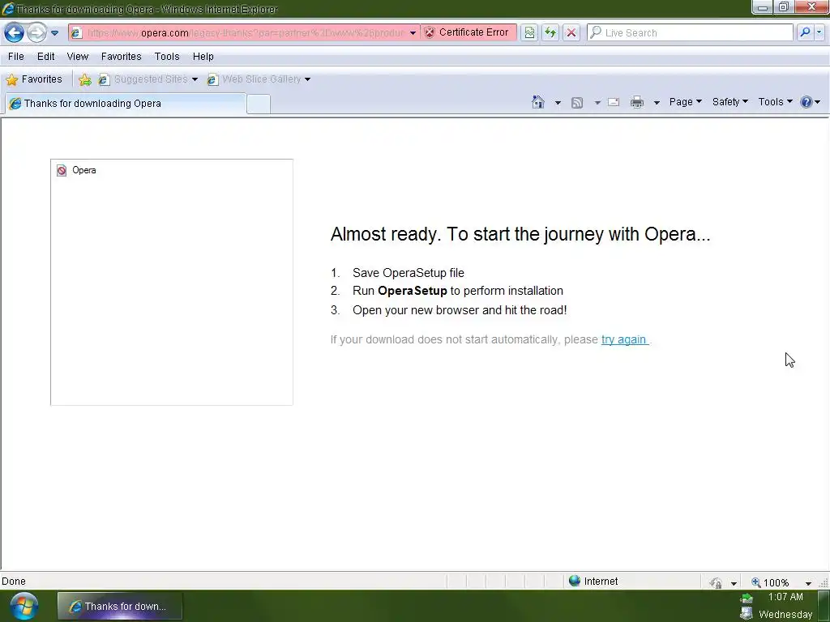Open the Tools command bar menu
This screenshot has width=830, height=622.
point(775,102)
